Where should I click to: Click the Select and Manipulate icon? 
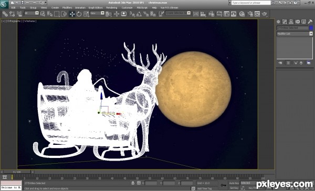click(117, 14)
